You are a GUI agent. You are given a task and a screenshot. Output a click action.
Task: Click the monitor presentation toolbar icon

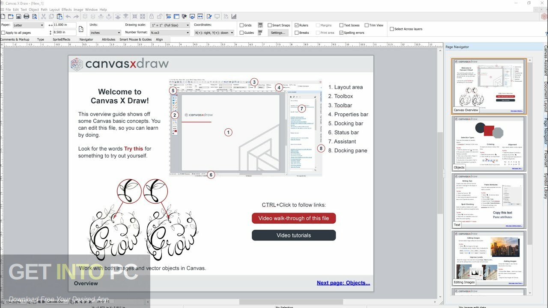point(217,17)
